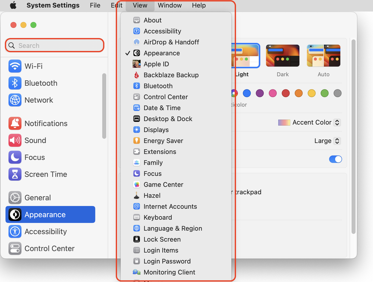This screenshot has height=282, width=373.
Task: Enable the wallpaper tinting toggle
Action: click(x=335, y=159)
